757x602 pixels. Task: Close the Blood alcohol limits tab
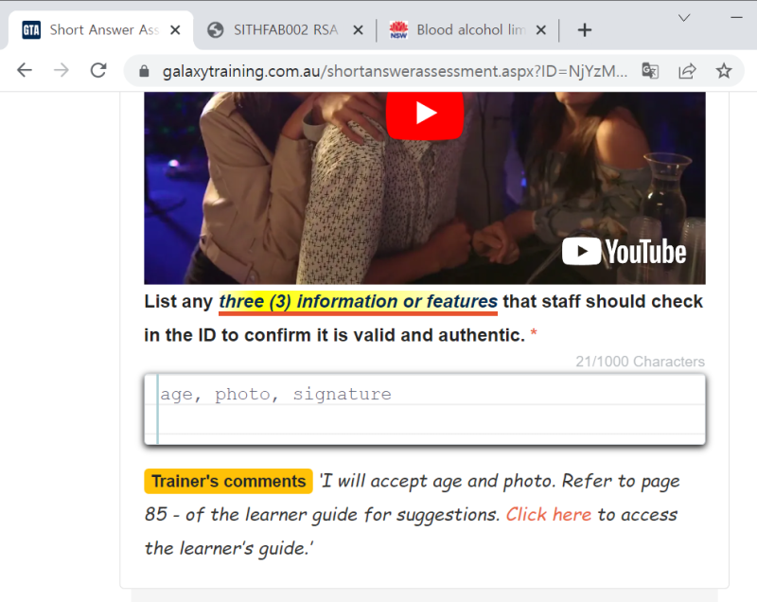click(540, 30)
